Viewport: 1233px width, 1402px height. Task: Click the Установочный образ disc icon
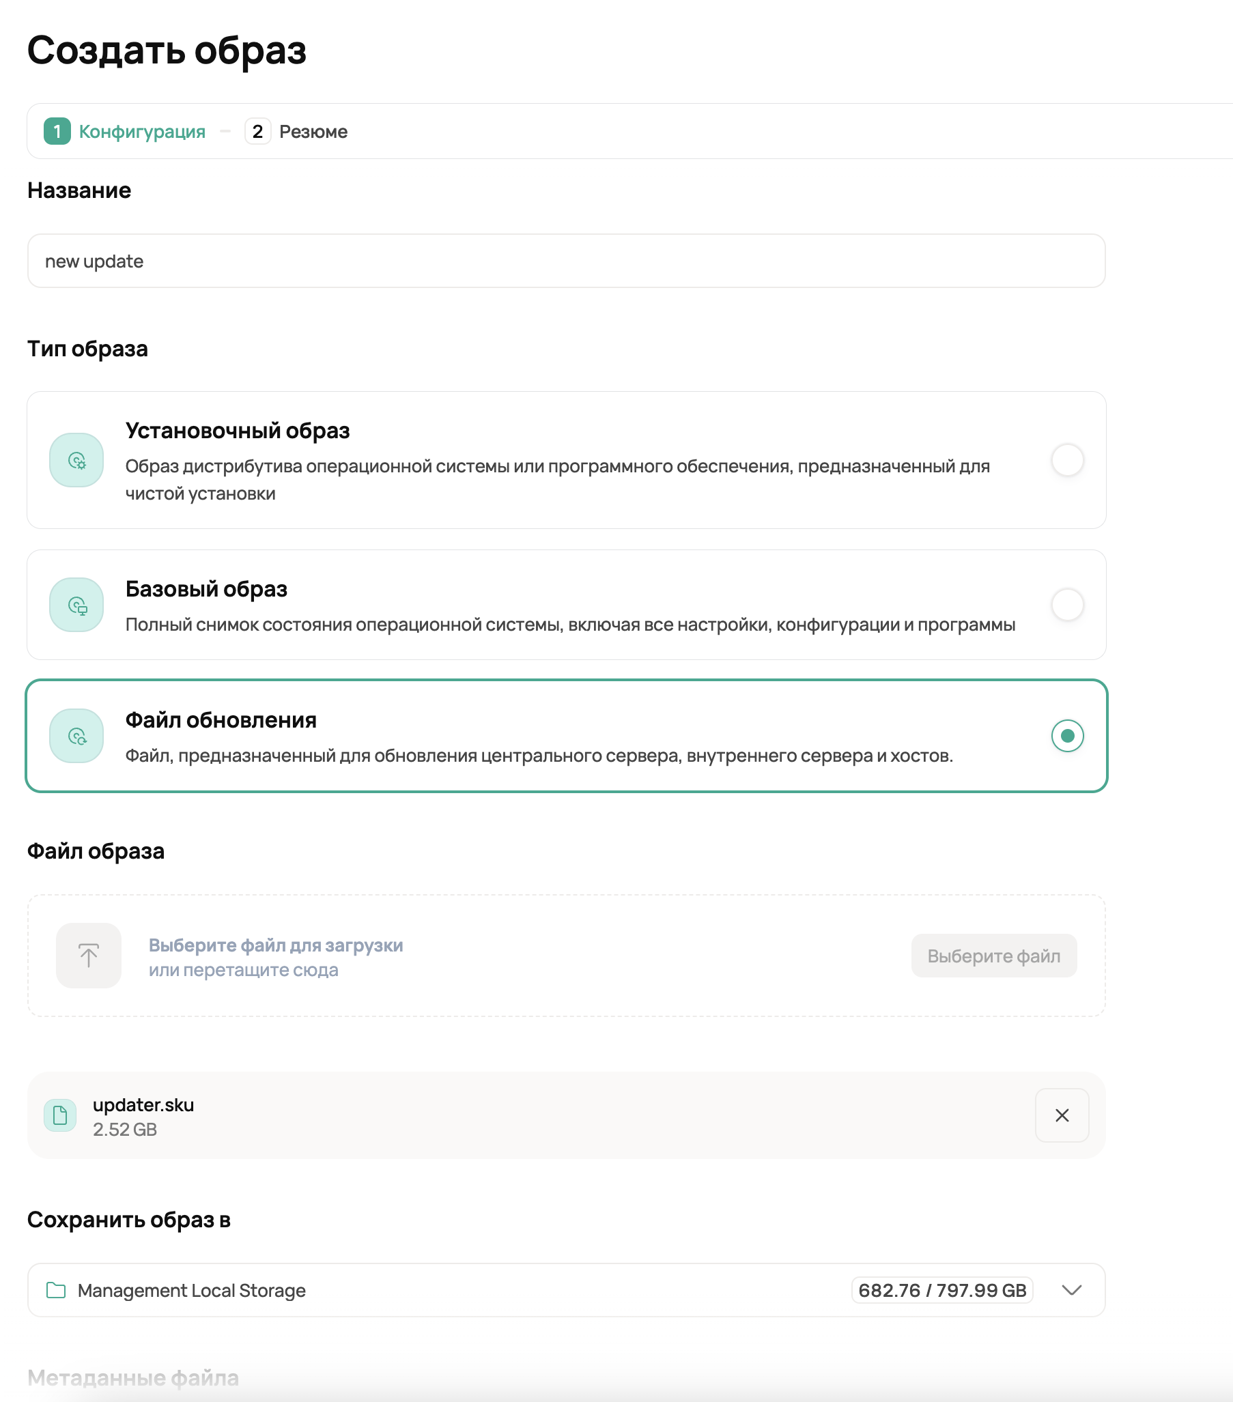[x=76, y=459]
